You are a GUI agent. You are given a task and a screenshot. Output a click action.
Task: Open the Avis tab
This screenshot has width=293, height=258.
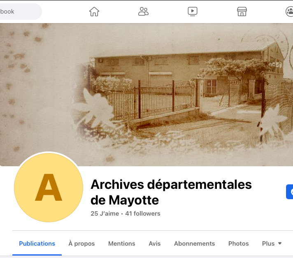155,244
